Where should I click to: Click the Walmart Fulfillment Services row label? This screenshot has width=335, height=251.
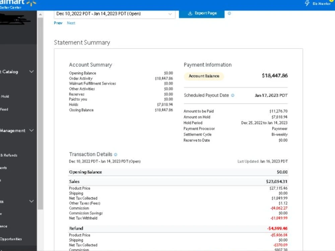click(92, 83)
